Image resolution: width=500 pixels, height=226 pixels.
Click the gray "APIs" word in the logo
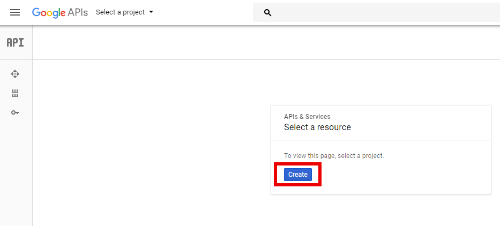pos(78,12)
